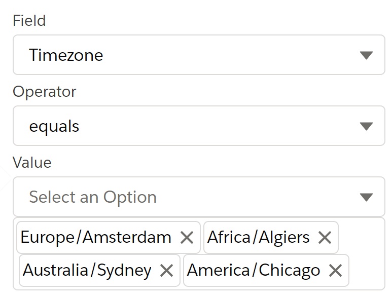The width and height of the screenshot is (392, 297).
Task: Click the Value label text
Action: pyautogui.click(x=32, y=163)
